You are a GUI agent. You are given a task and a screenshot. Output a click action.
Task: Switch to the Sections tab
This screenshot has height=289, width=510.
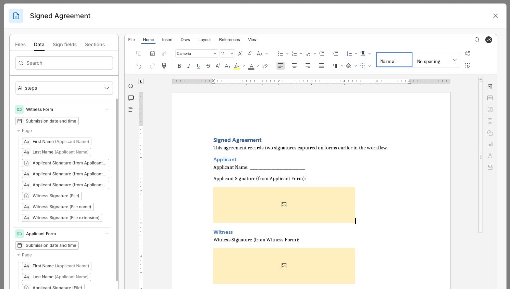pyautogui.click(x=95, y=44)
